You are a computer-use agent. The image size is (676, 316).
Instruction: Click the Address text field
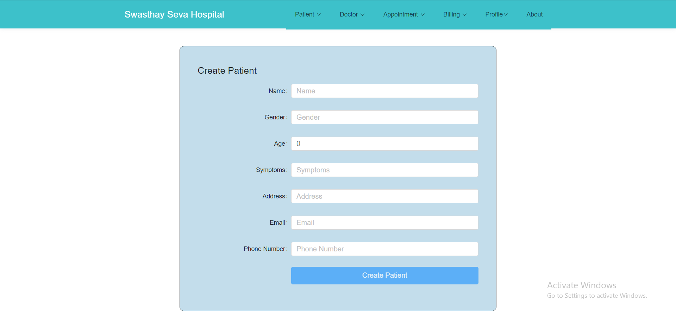point(384,196)
